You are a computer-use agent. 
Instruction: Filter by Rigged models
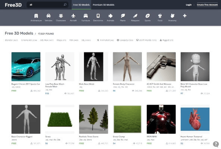point(166,40)
